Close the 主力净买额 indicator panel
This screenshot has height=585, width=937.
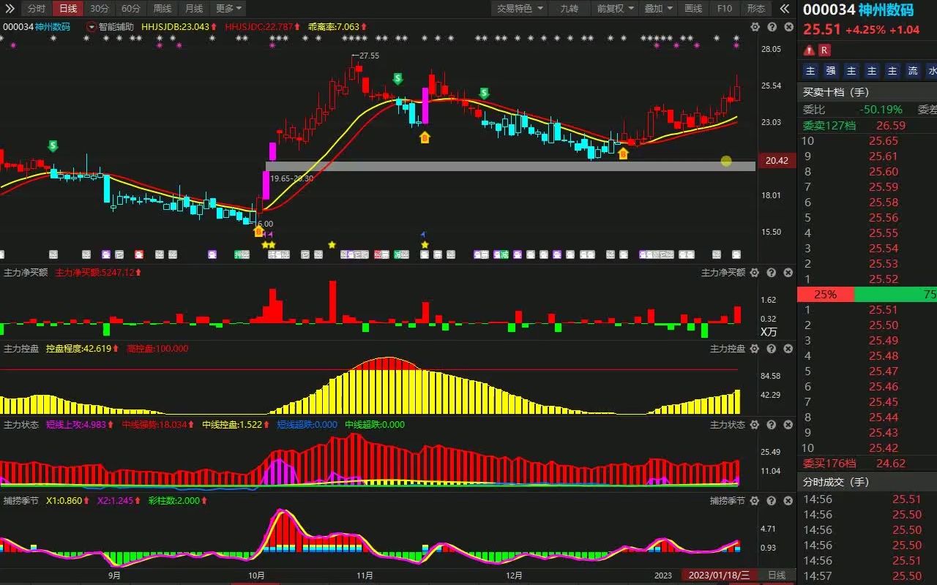788,273
